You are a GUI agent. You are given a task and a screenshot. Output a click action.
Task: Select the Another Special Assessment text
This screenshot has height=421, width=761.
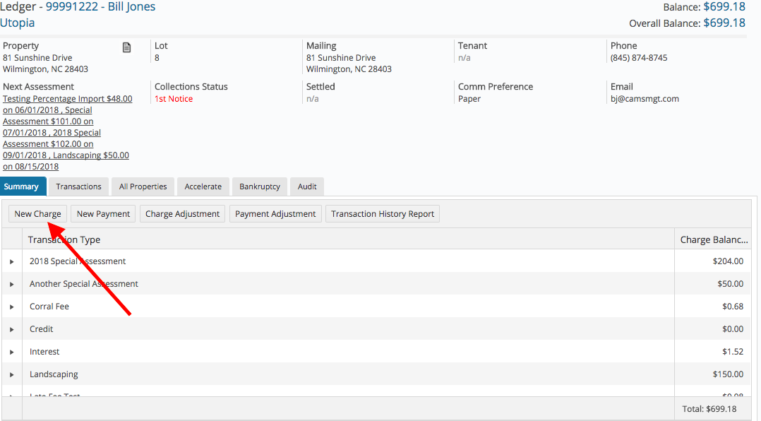(84, 284)
